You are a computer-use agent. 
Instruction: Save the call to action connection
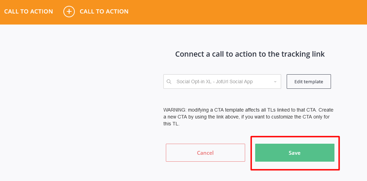coord(295,153)
